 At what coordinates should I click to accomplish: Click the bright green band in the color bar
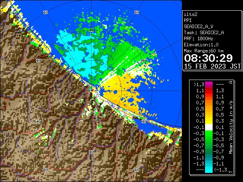click(209, 133)
